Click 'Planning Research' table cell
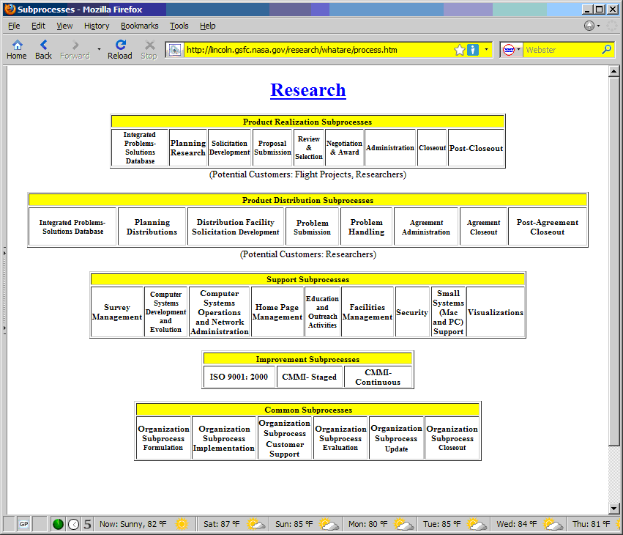The height and width of the screenshot is (535, 623). (x=188, y=147)
